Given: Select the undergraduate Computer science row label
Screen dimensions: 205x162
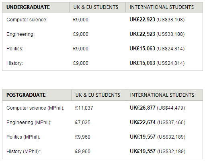Looking at the screenshot, I should [27, 20].
